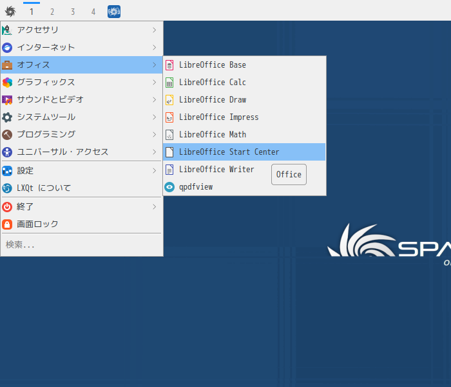Click the LXQt main menu launcher icon
This screenshot has width=451, height=387.
[x=10, y=12]
